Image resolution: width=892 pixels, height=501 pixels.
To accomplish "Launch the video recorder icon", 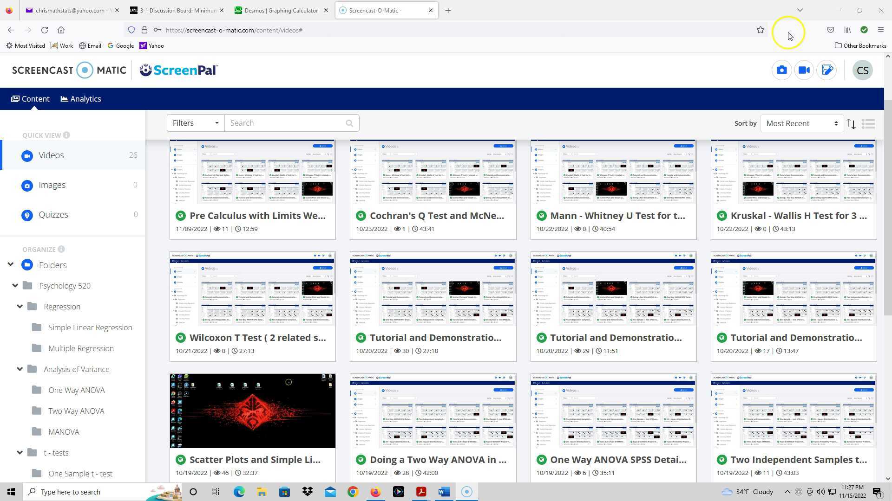I will coord(804,70).
